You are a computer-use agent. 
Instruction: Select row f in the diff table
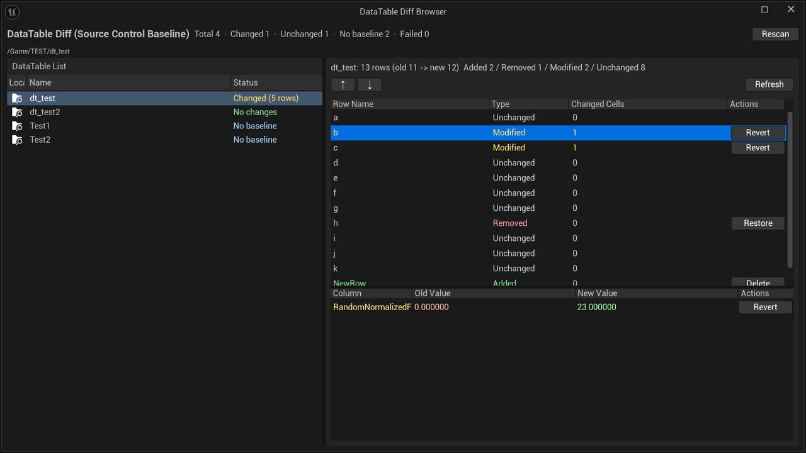[559, 193]
